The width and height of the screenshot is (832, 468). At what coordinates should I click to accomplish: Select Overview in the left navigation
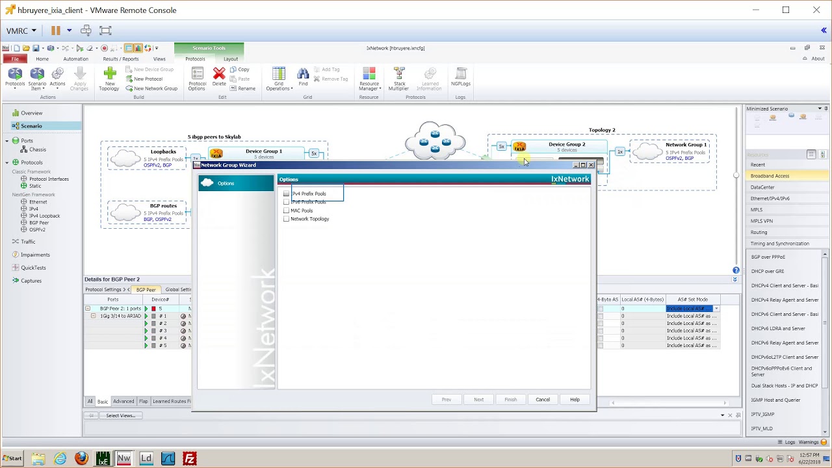pos(31,113)
